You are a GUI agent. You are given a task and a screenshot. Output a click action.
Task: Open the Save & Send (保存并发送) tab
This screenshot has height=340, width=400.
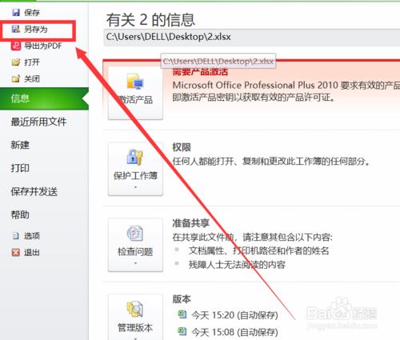[x=34, y=191]
